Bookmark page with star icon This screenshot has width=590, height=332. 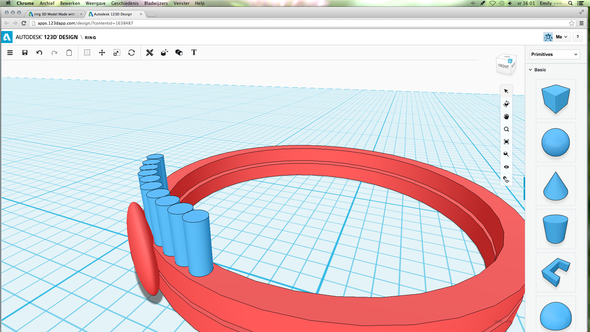(x=572, y=23)
